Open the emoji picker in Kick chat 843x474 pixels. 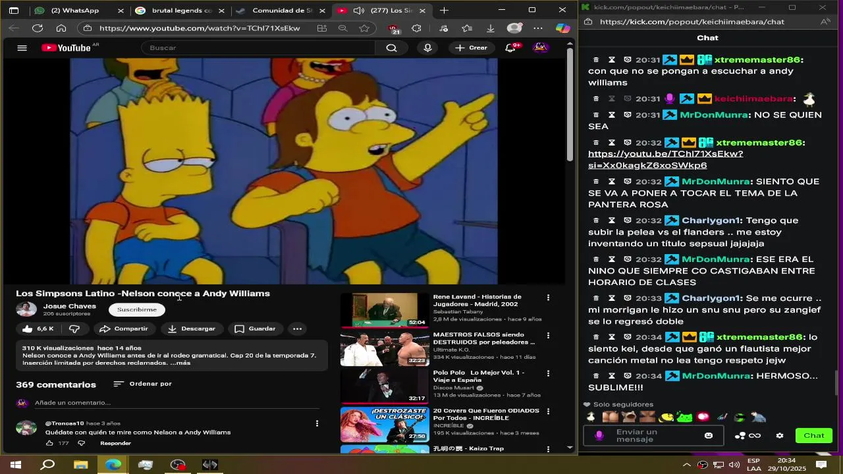(709, 436)
